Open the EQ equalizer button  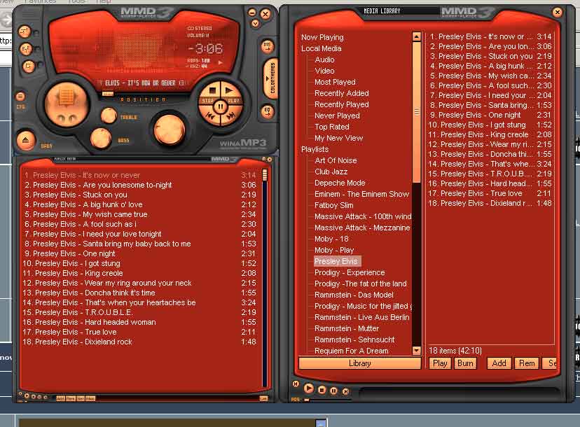point(267,111)
